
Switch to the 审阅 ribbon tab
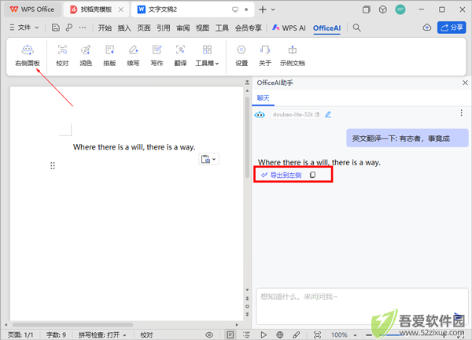tap(183, 28)
